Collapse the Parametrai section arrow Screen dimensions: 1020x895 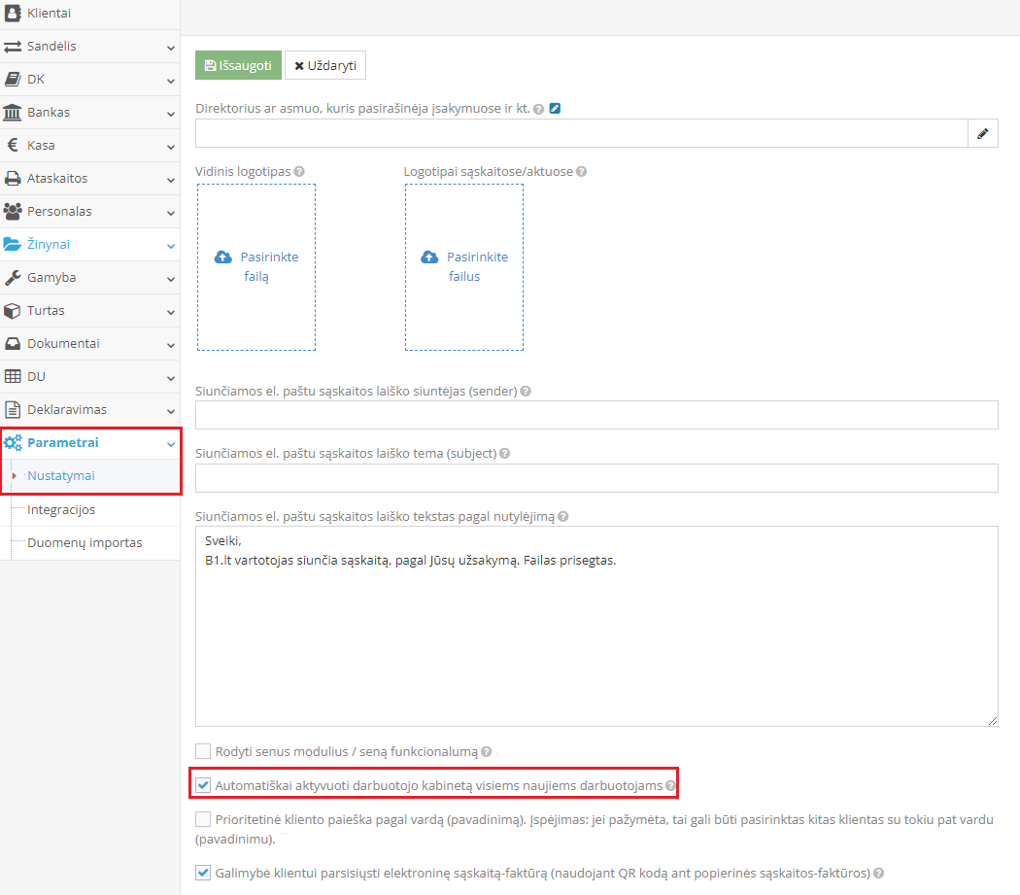click(x=170, y=443)
